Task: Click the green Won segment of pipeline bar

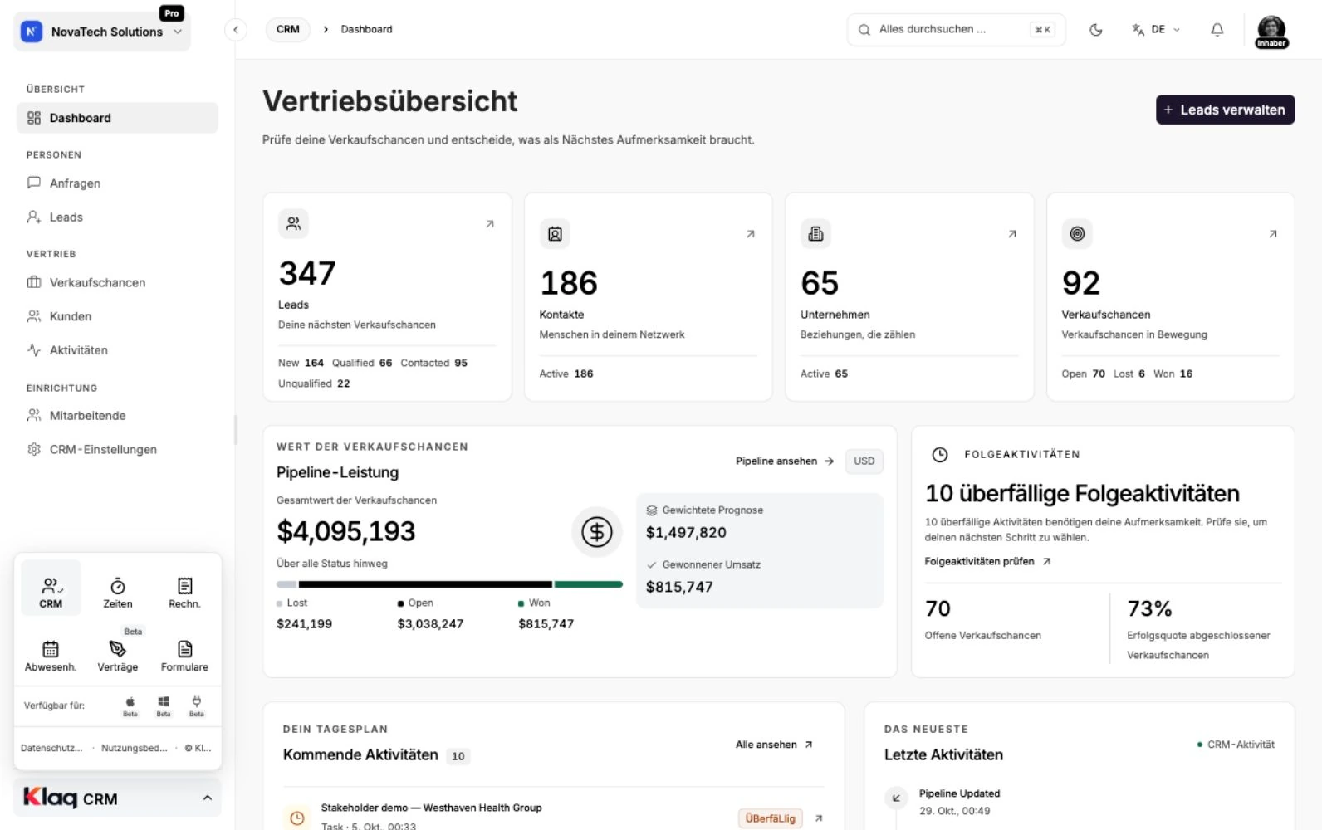Action: 589,584
